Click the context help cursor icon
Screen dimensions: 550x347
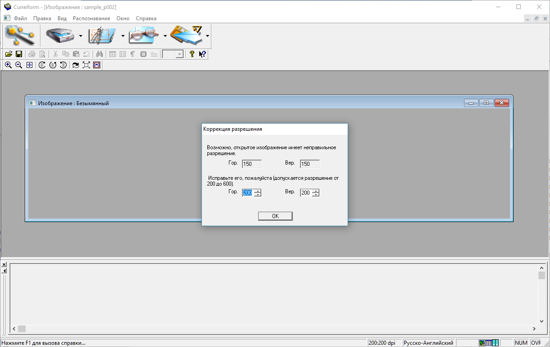tap(202, 54)
